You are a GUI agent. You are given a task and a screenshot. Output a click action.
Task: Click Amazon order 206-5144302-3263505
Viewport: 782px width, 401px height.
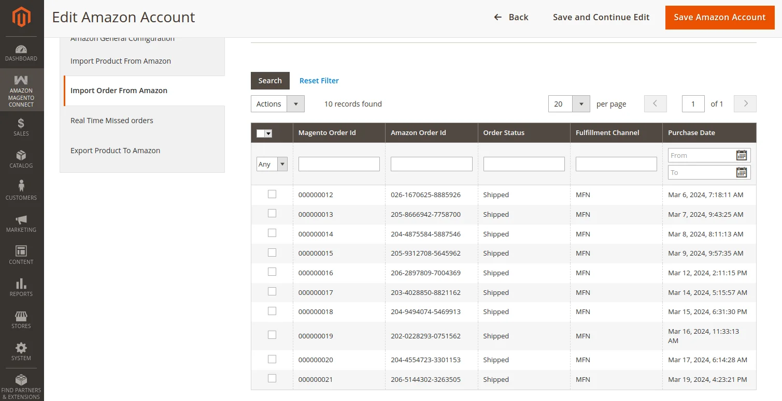425,379
